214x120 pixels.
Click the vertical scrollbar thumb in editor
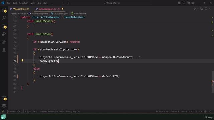(213, 82)
